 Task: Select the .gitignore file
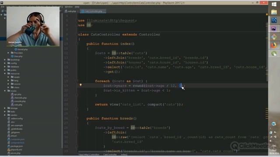[x=15, y=133]
